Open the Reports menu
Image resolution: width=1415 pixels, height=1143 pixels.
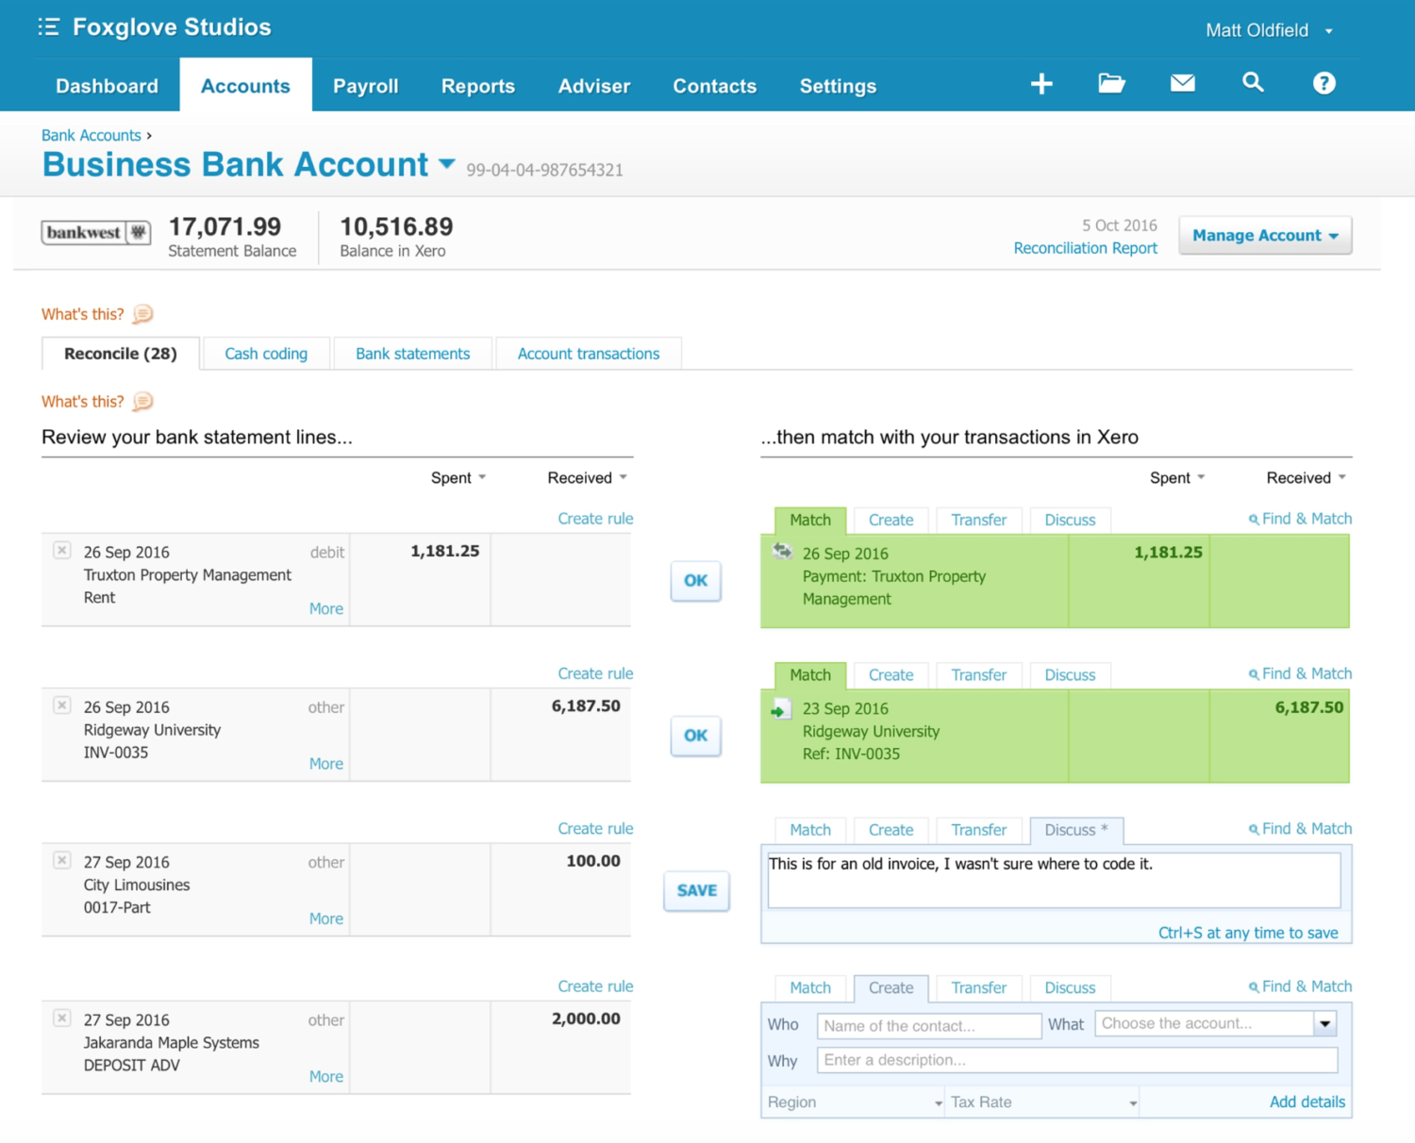(477, 85)
